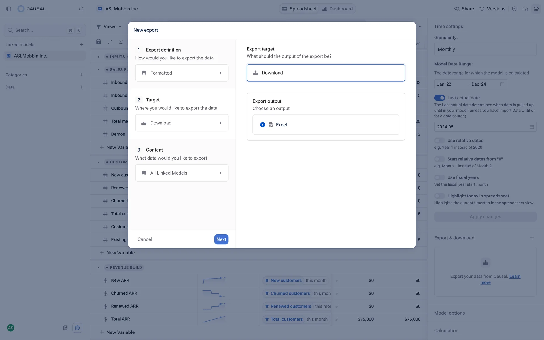Screen dimensions: 544x340
Task: Click the Next button
Action: (x=221, y=239)
